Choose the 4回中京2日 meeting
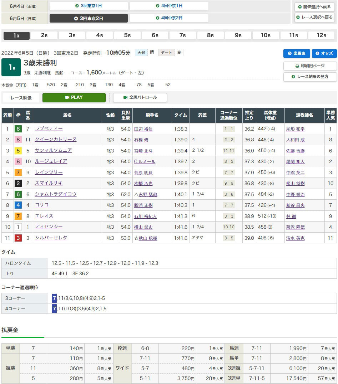 click(169, 18)
